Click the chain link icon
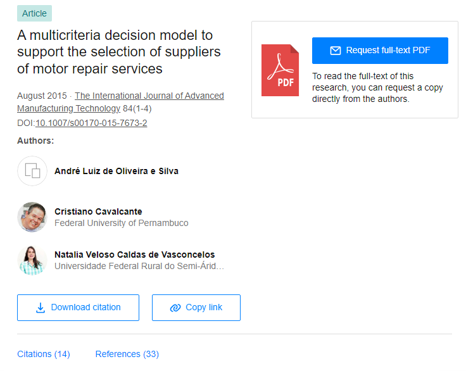466x371 pixels. (x=175, y=308)
